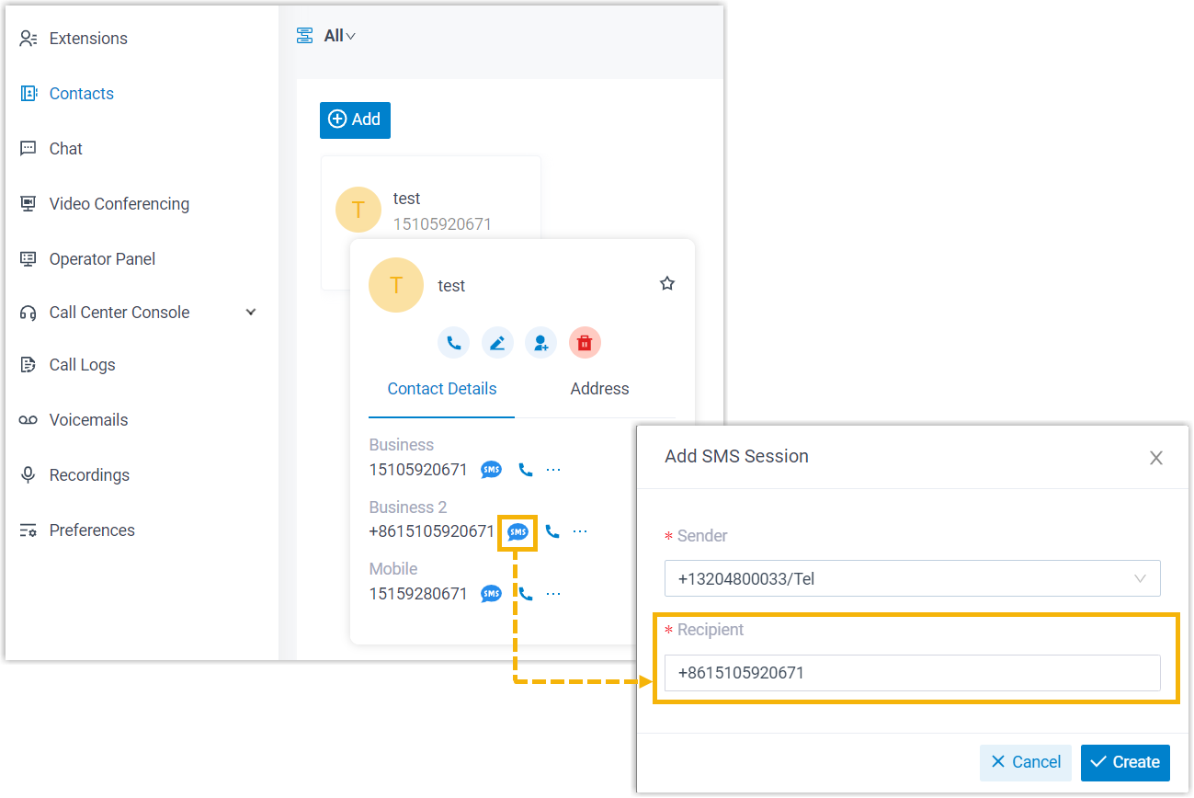The height and width of the screenshot is (798, 1194).
Task: Click the add-person icon in the contact card
Action: (x=541, y=343)
